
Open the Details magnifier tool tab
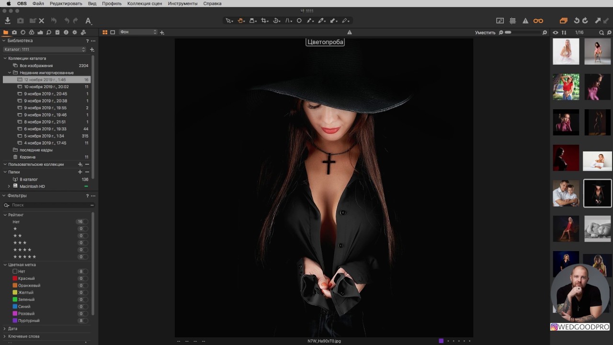(x=49, y=33)
